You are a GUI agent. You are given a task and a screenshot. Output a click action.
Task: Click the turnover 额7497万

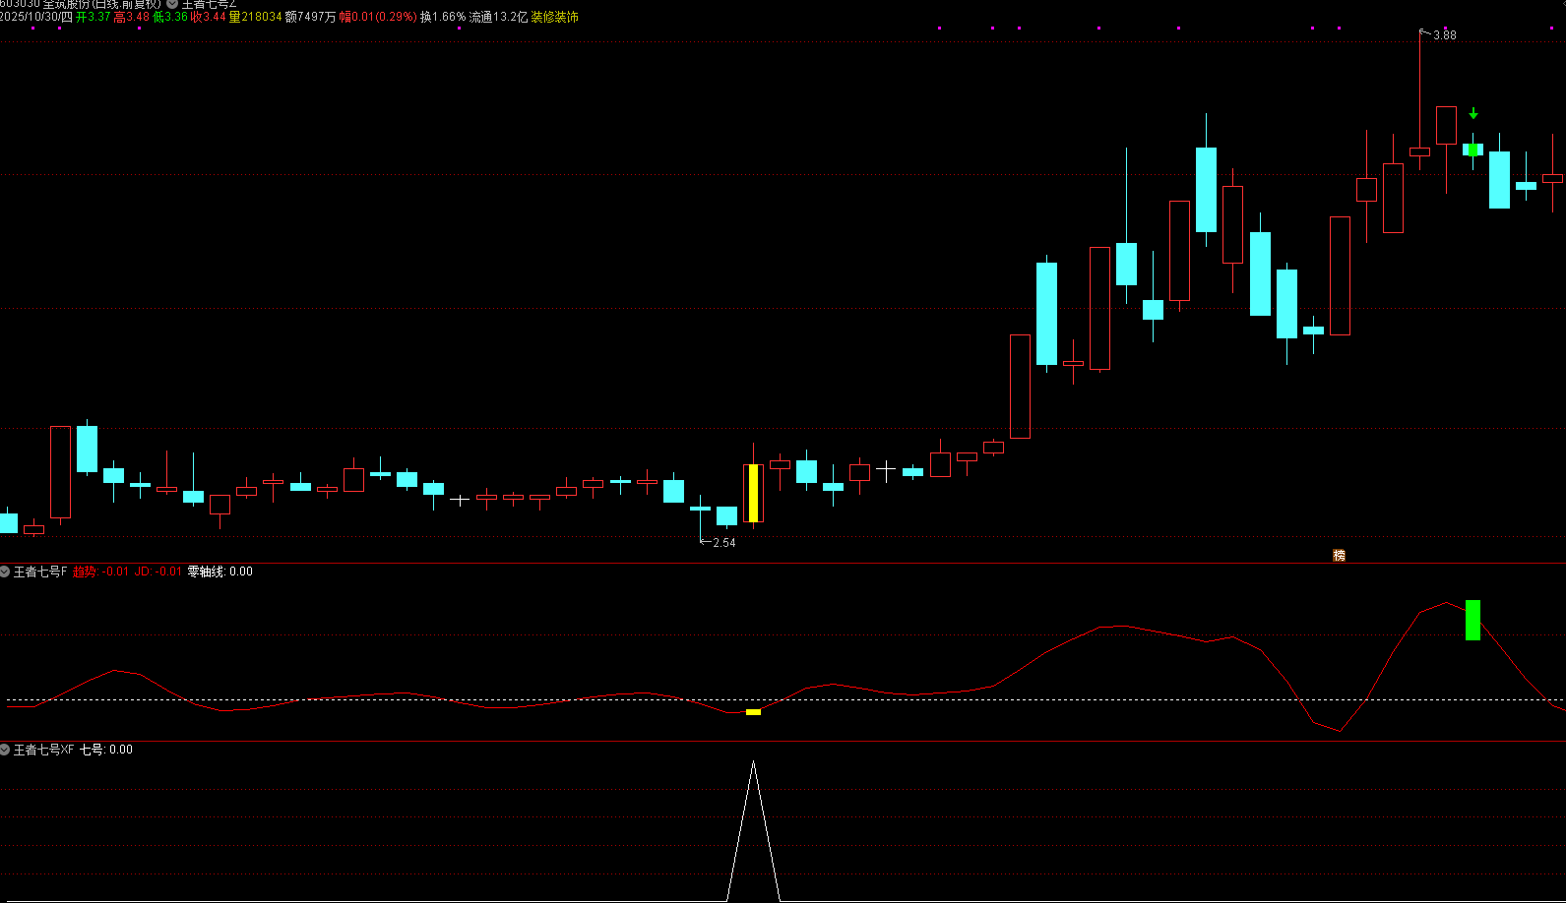tap(310, 17)
